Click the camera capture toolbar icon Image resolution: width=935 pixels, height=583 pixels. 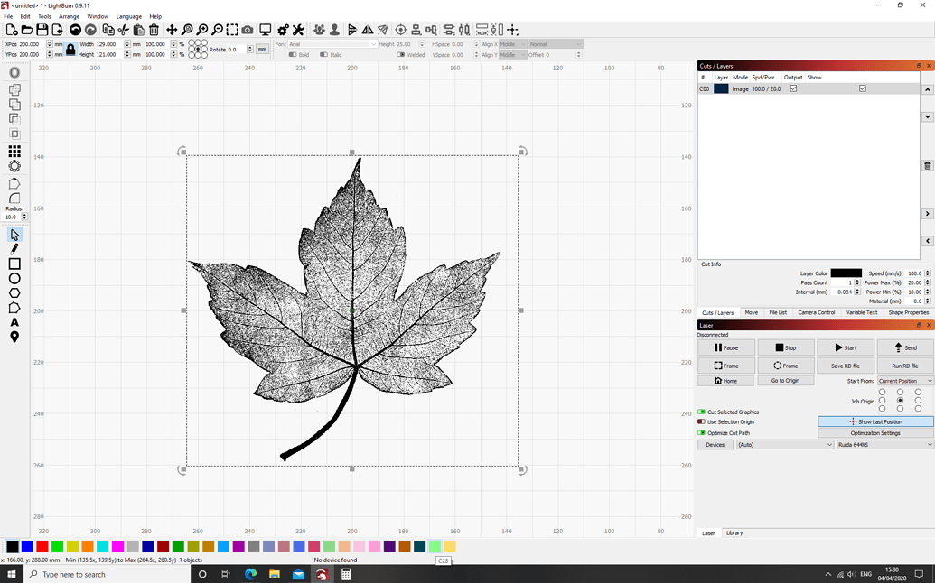click(x=248, y=29)
